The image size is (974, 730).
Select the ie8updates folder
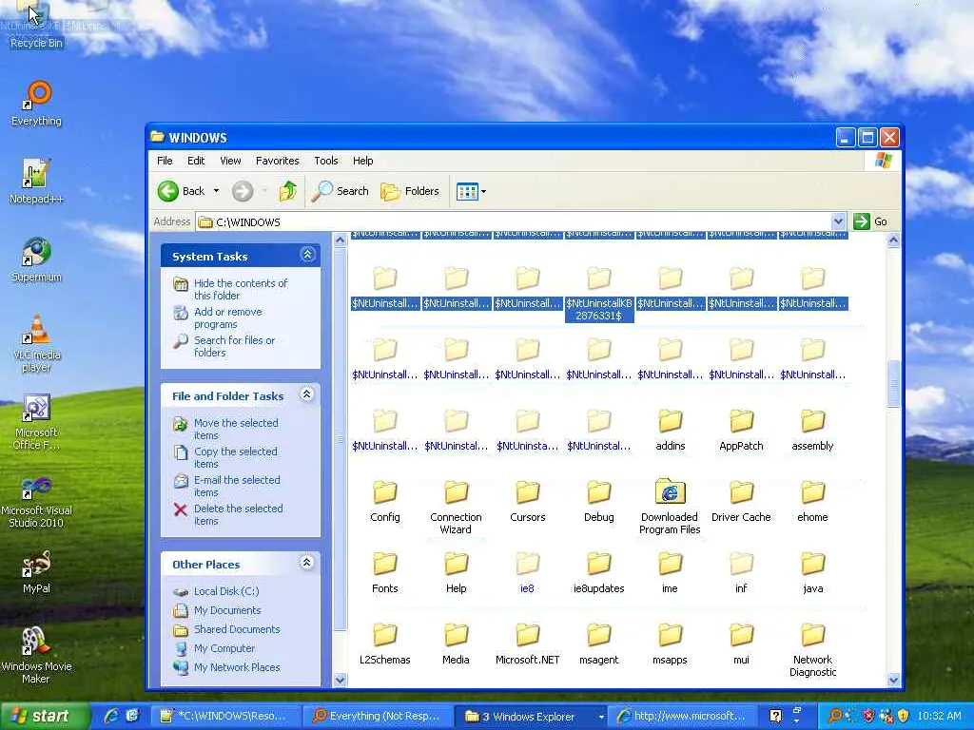[x=599, y=572]
